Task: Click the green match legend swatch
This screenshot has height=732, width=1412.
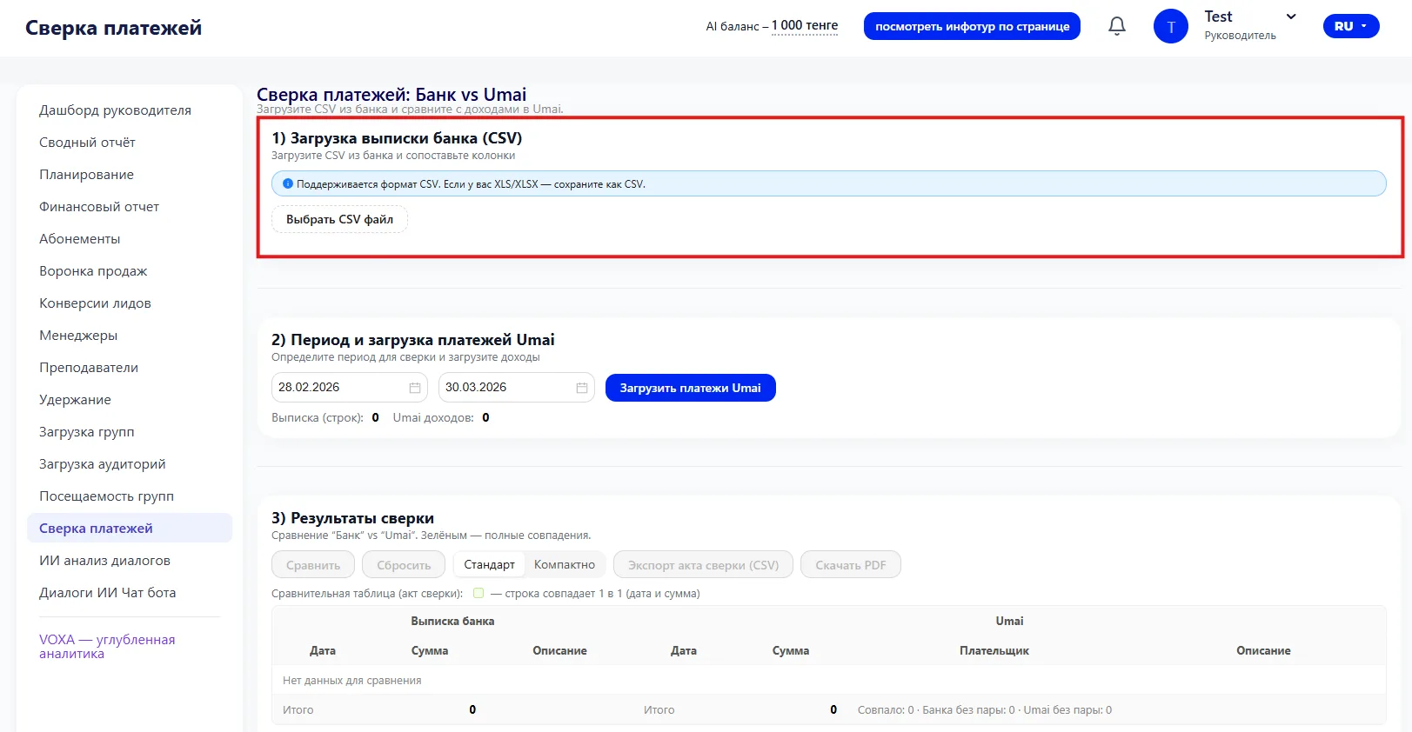Action: pyautogui.click(x=478, y=593)
